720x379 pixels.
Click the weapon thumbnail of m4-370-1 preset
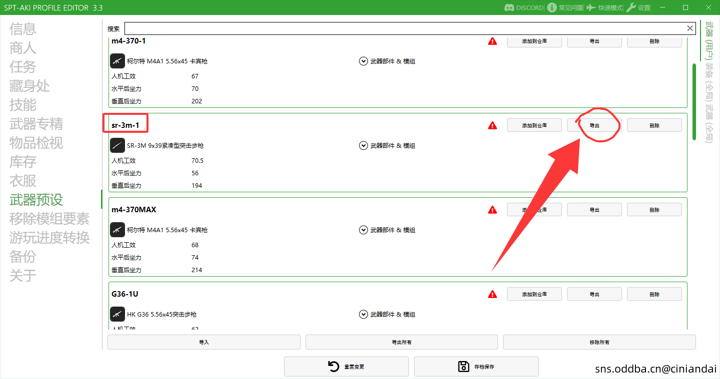point(117,61)
